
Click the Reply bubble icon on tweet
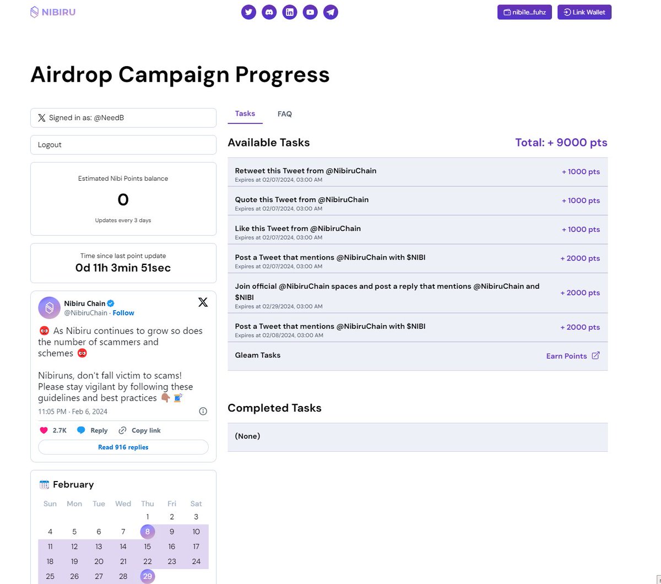click(81, 430)
